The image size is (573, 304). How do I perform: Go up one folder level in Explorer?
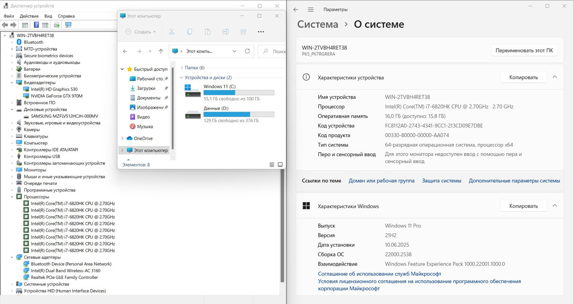coord(161,51)
